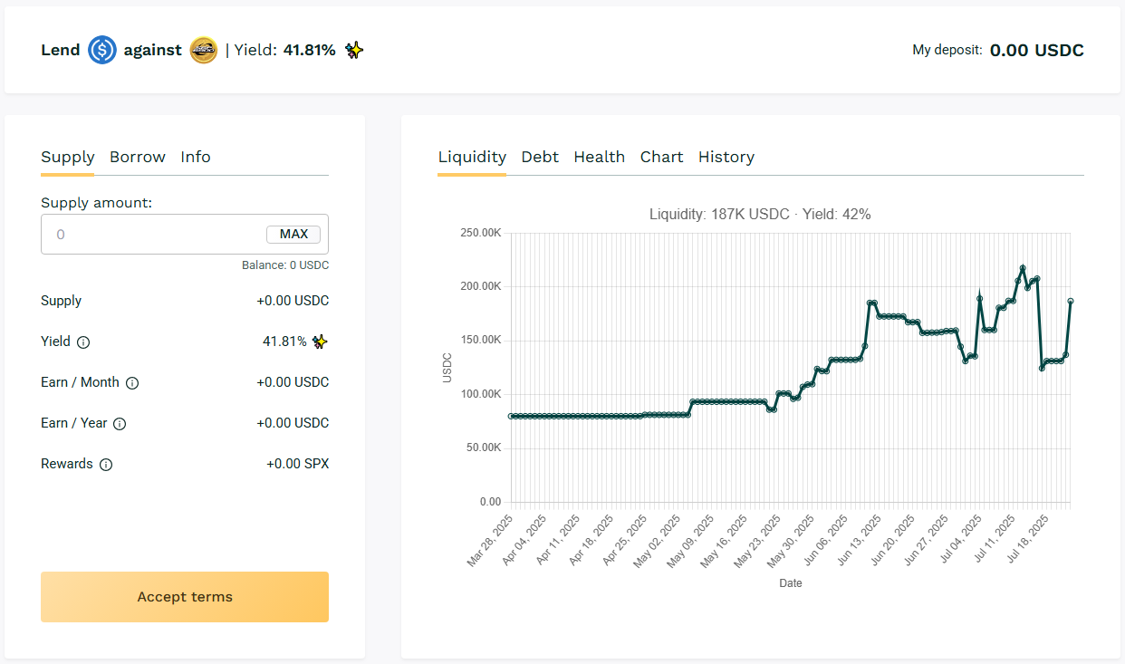The image size is (1125, 664).
Task: Click the '+0.00 SPX' rewards value
Action: (298, 464)
